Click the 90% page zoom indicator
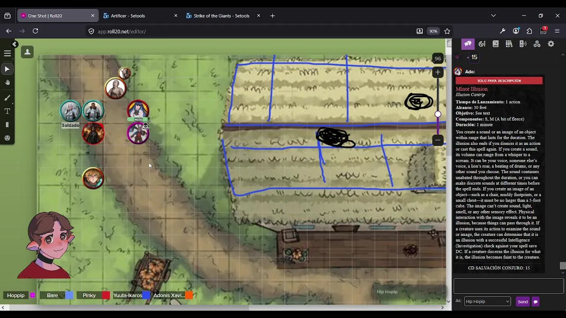This screenshot has width=566, height=318. (433, 31)
